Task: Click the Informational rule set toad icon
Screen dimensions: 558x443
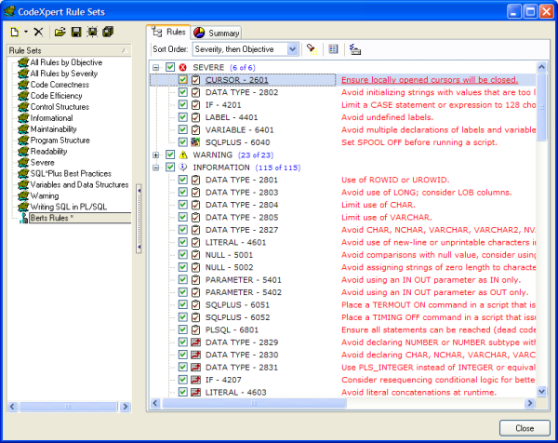Action: pos(23,118)
